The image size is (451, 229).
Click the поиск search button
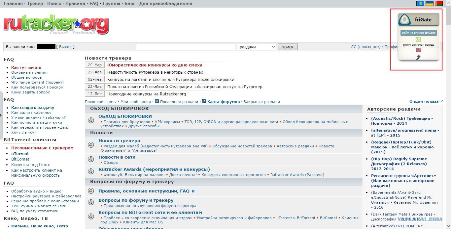[288, 47]
